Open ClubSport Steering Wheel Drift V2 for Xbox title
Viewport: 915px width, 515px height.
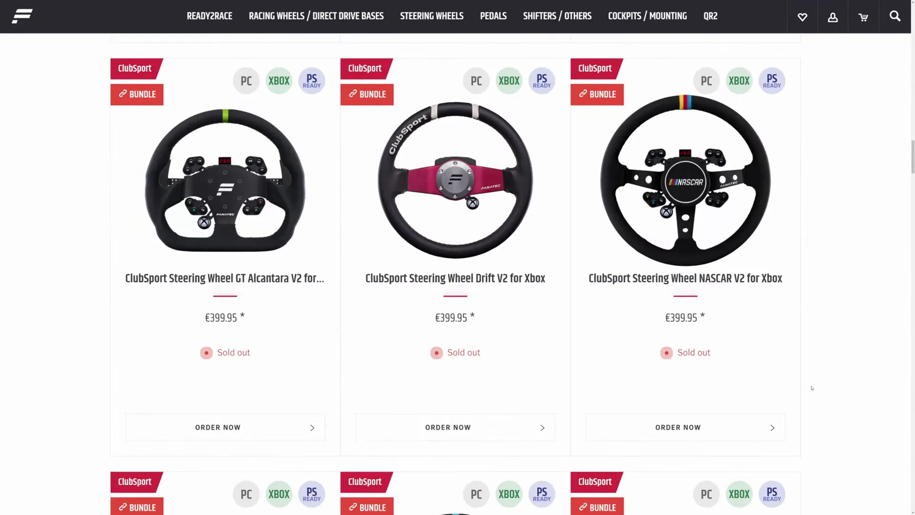pyautogui.click(x=455, y=278)
